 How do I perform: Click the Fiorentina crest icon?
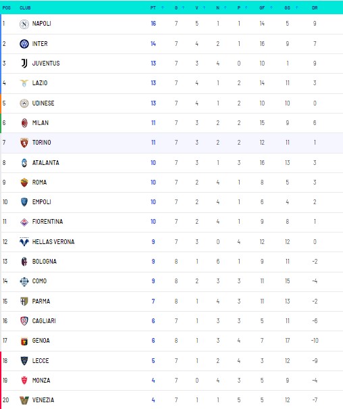(24, 222)
